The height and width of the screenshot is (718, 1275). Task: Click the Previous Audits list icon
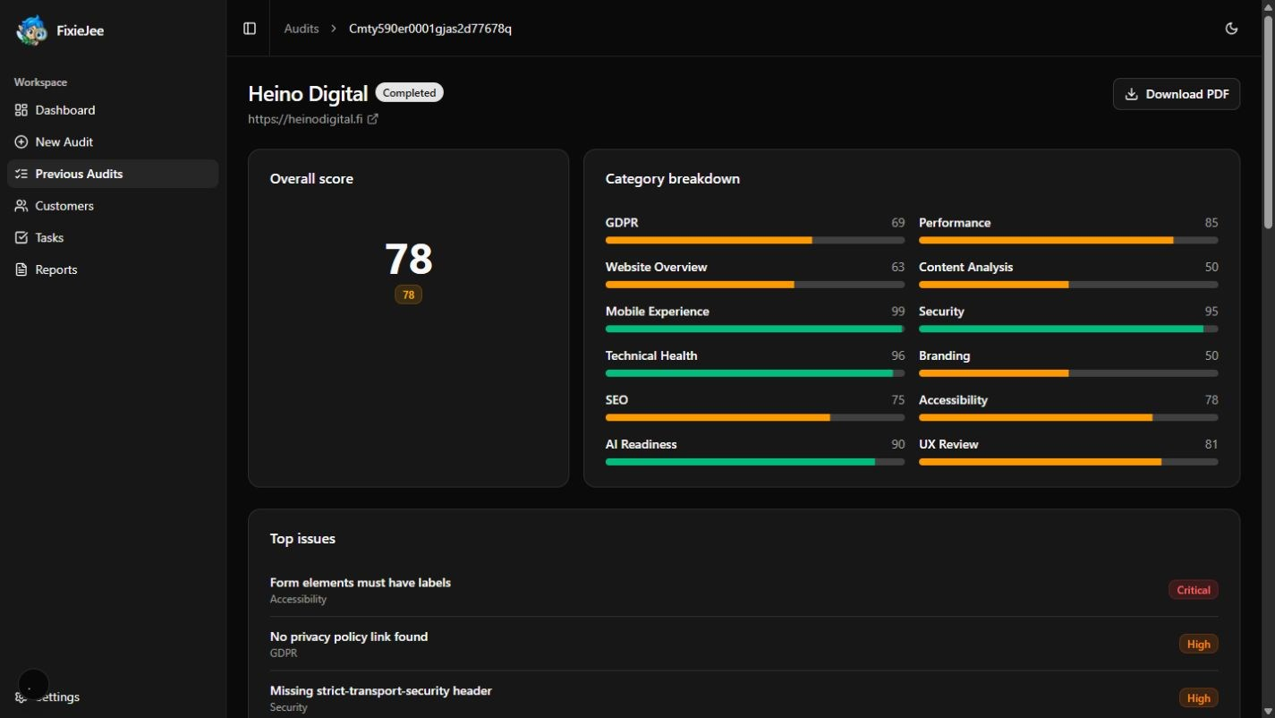click(21, 174)
